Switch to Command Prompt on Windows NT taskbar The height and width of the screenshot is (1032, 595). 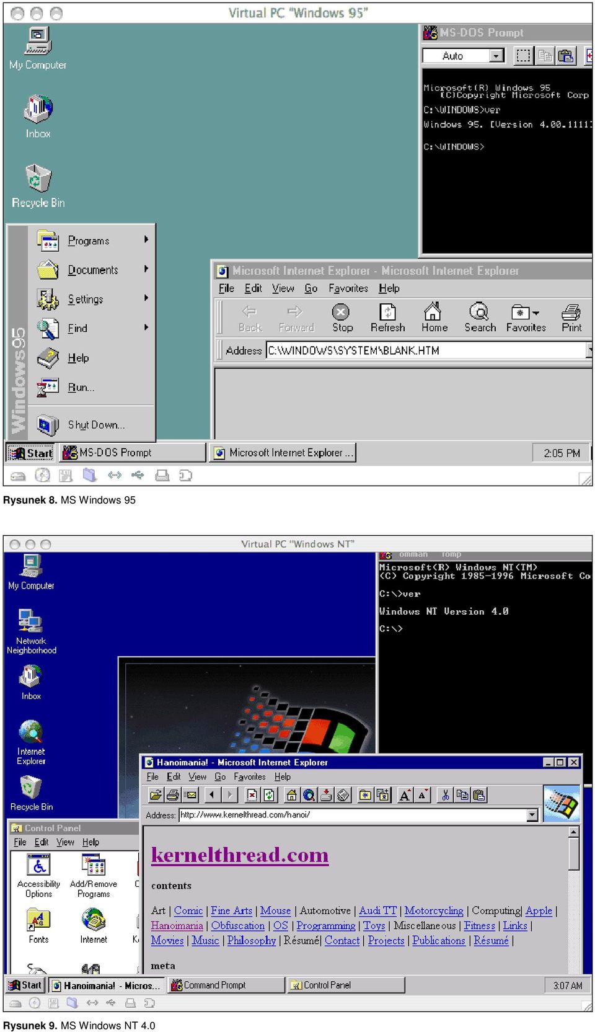(226, 985)
